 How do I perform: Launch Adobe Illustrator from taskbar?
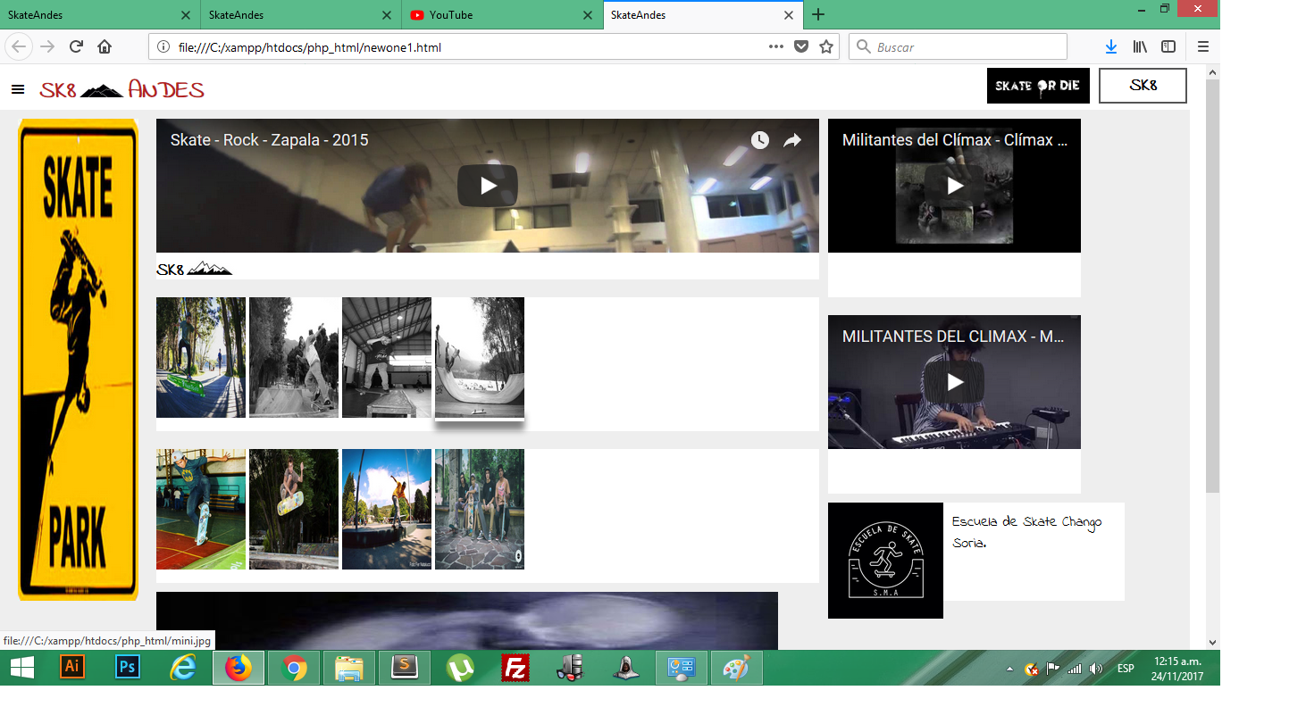point(73,668)
